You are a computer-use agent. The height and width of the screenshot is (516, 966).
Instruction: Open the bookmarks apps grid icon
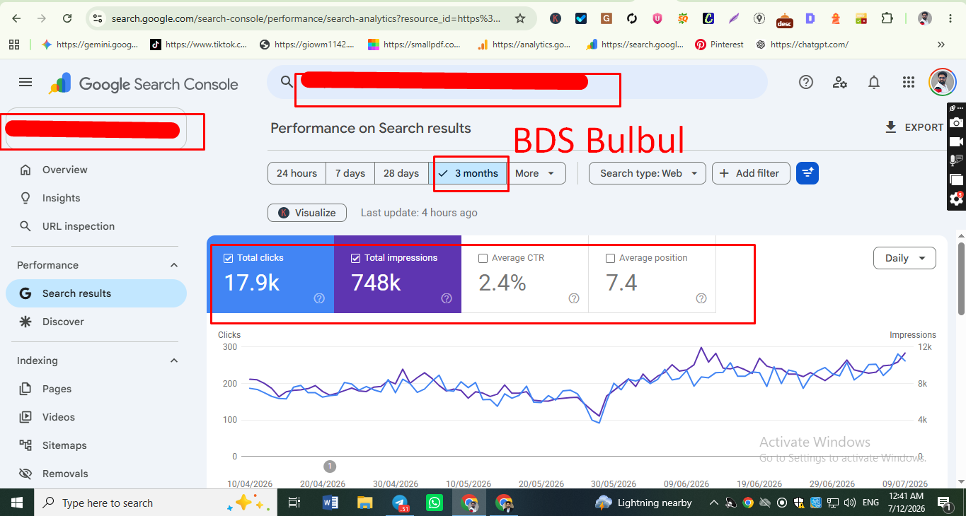(x=14, y=45)
